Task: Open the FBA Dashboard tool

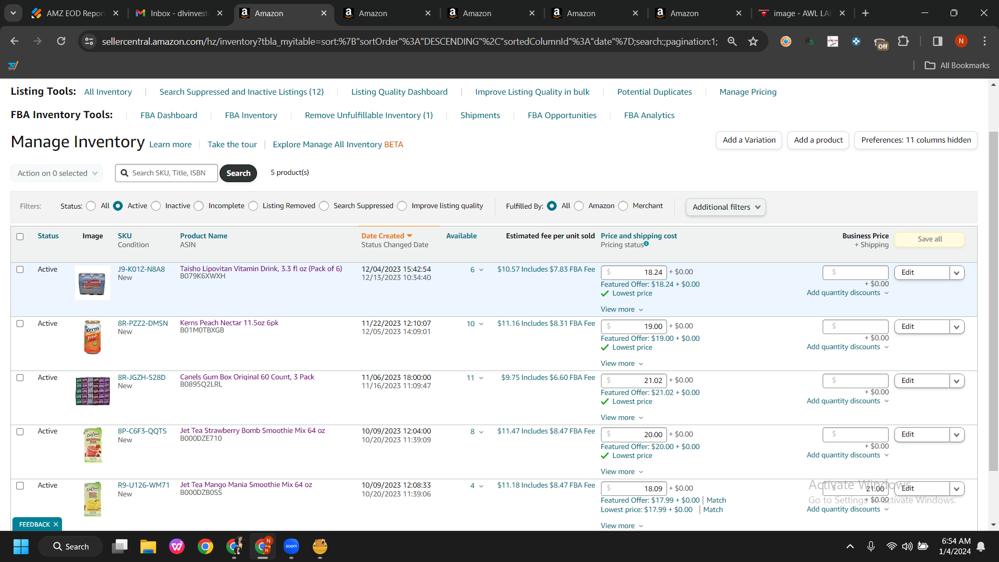Action: 169,116
